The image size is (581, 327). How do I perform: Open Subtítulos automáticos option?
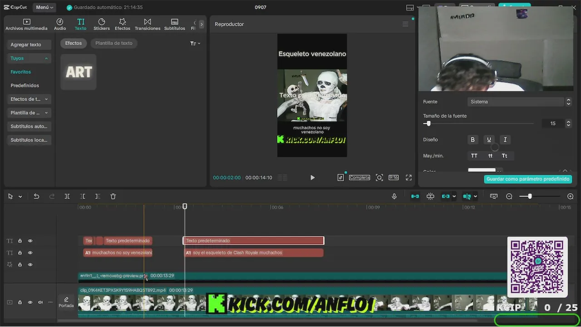[29, 126]
